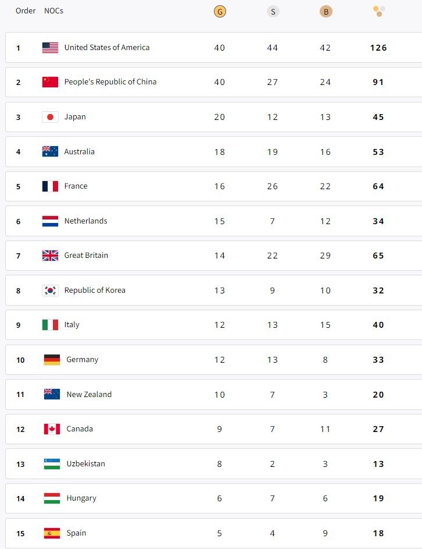Click the Uzbekistan flag icon
422x549 pixels.
pos(52,464)
